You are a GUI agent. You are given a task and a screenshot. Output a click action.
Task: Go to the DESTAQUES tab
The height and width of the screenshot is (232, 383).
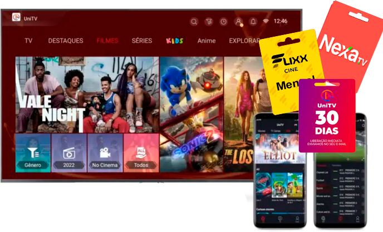coord(66,41)
